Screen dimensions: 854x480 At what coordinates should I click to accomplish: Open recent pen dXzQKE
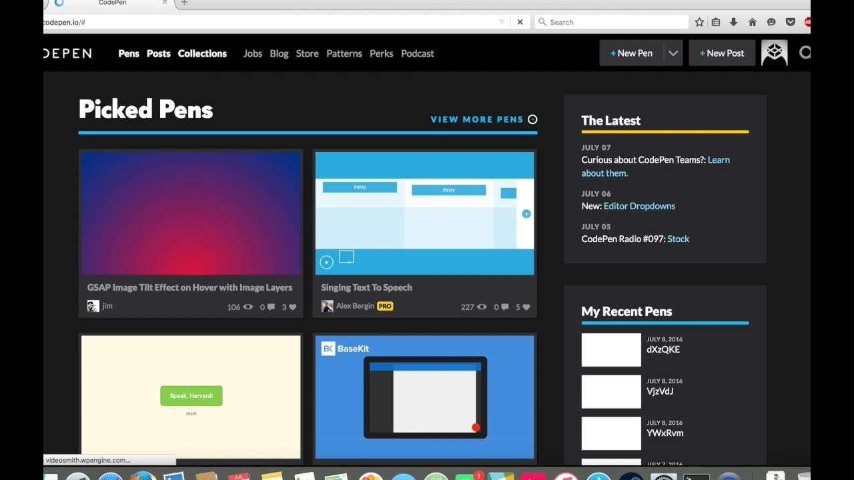click(x=663, y=349)
